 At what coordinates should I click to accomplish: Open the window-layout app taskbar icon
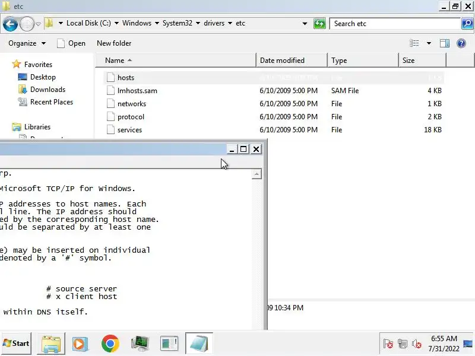pos(169,344)
